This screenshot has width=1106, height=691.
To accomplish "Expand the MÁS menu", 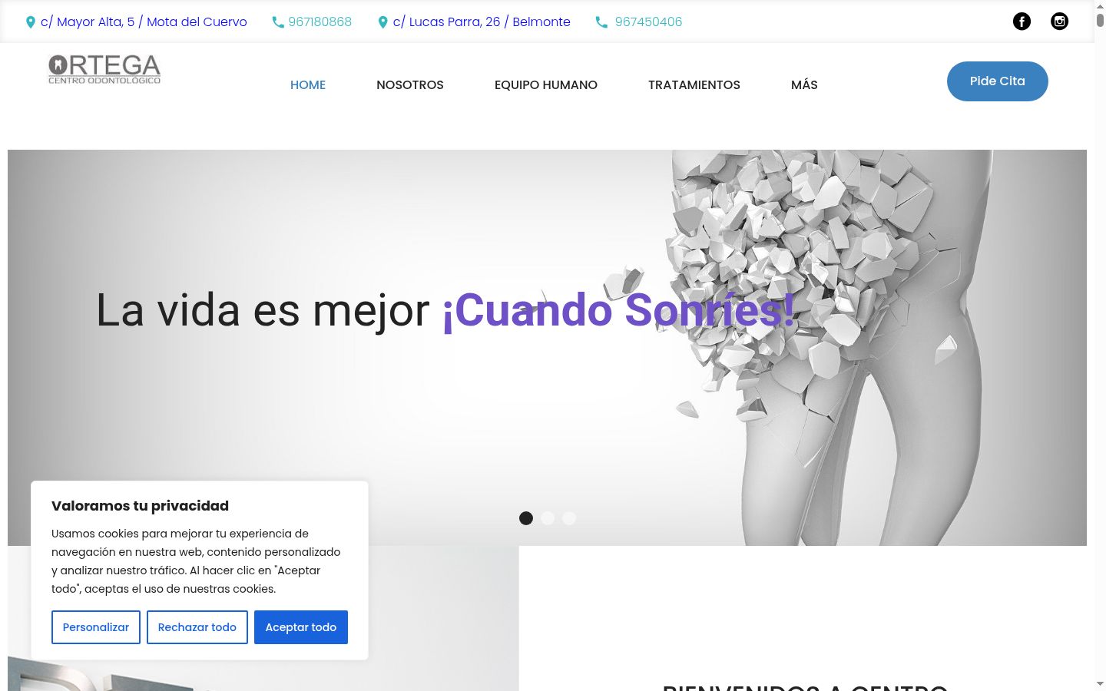I will point(804,85).
